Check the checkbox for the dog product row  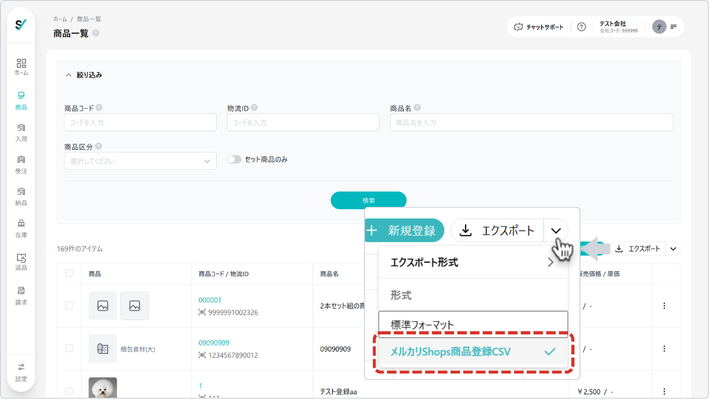69,392
